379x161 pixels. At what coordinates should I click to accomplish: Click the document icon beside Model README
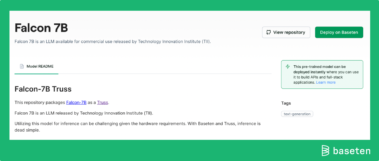coord(22,66)
